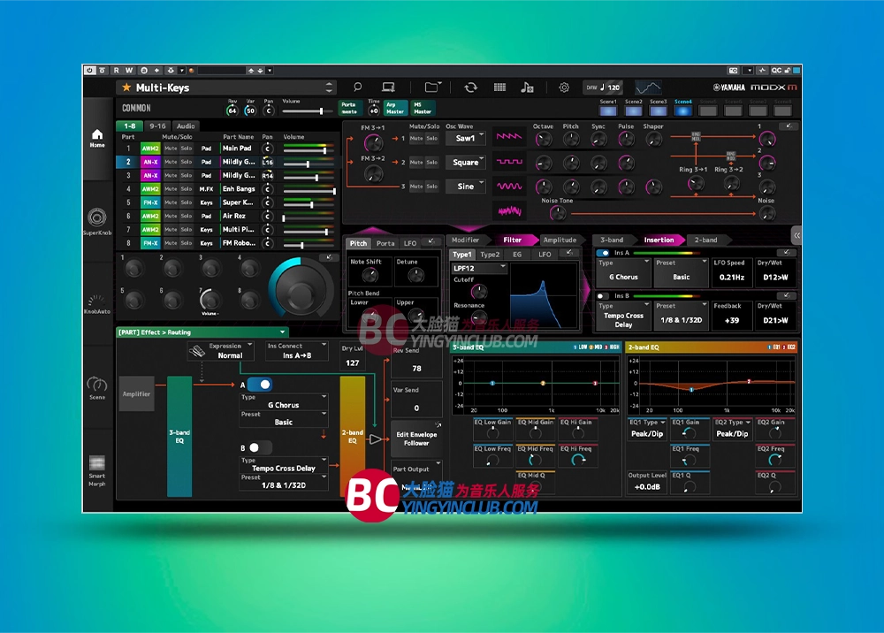Open the Scene sidebar panel
Screen dimensions: 884x633
point(97,387)
